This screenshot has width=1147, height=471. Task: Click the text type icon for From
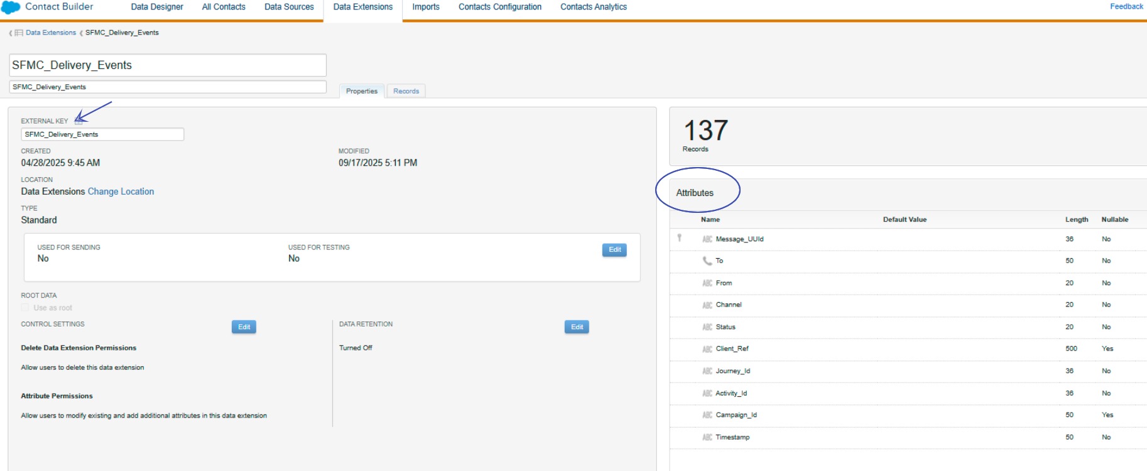click(707, 283)
